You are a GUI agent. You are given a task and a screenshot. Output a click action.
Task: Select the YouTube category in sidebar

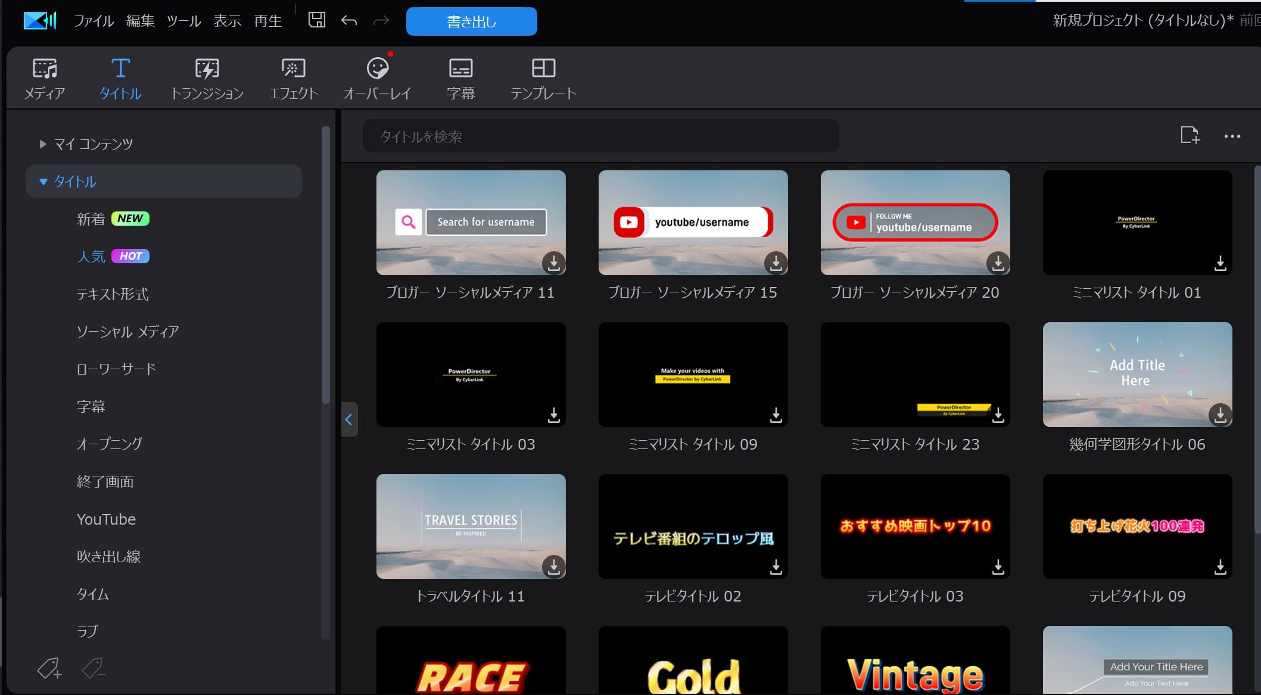tap(106, 519)
